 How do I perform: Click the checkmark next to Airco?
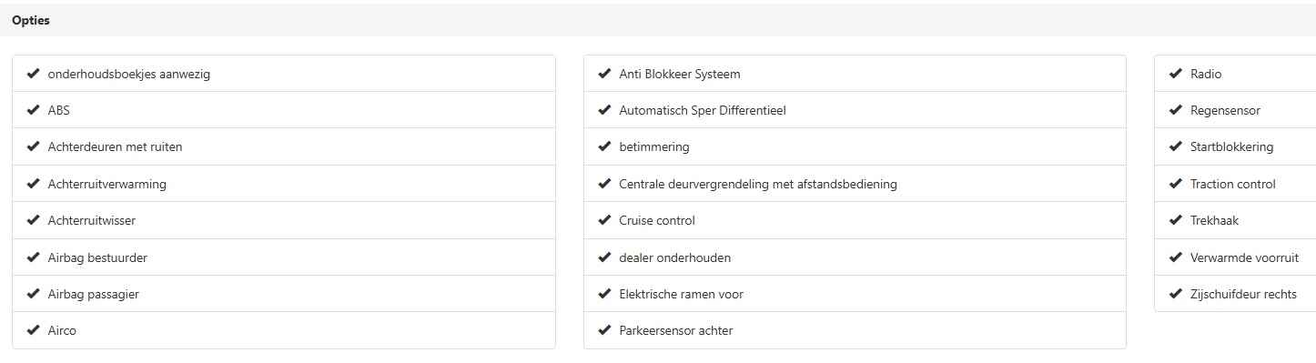click(34, 330)
